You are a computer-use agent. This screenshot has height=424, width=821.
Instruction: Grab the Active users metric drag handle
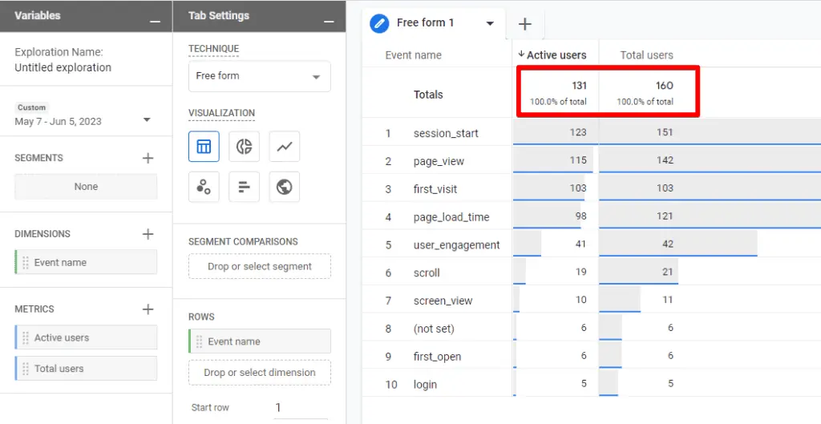(25, 337)
